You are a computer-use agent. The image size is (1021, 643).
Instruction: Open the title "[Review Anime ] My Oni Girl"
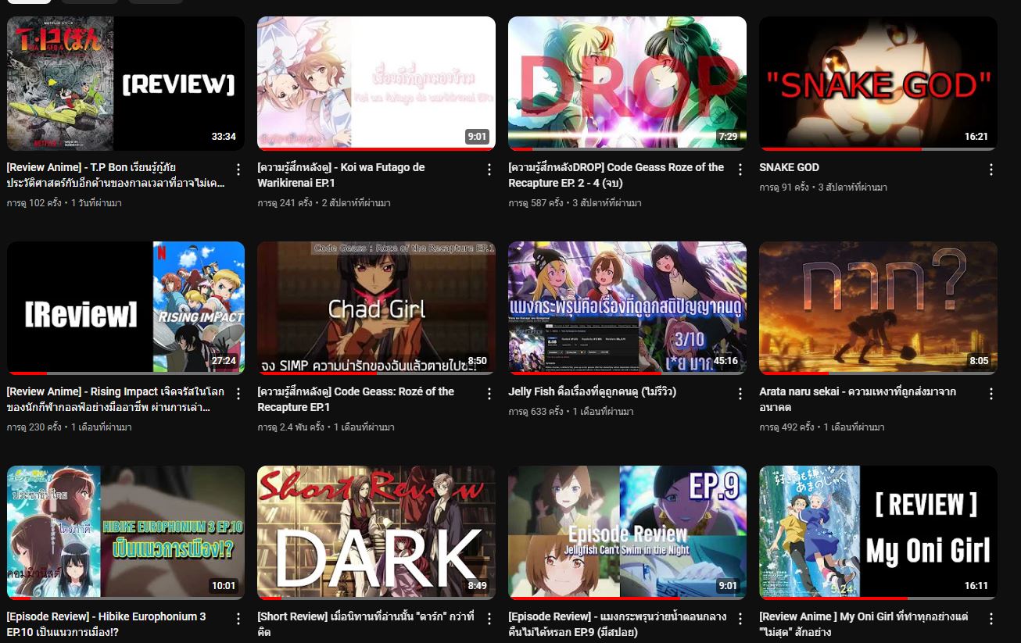click(x=865, y=624)
